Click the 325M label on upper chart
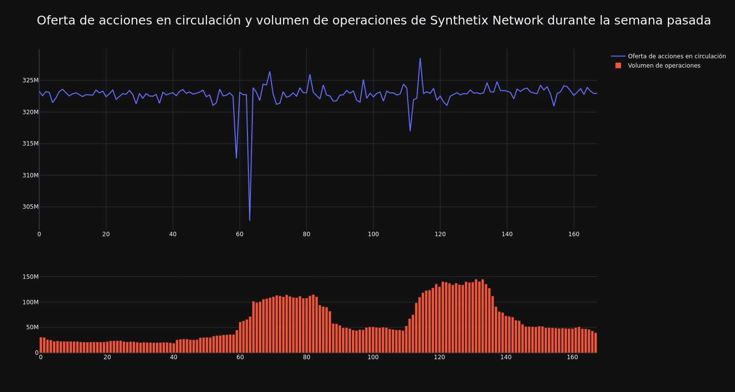735x392 pixels. point(30,80)
